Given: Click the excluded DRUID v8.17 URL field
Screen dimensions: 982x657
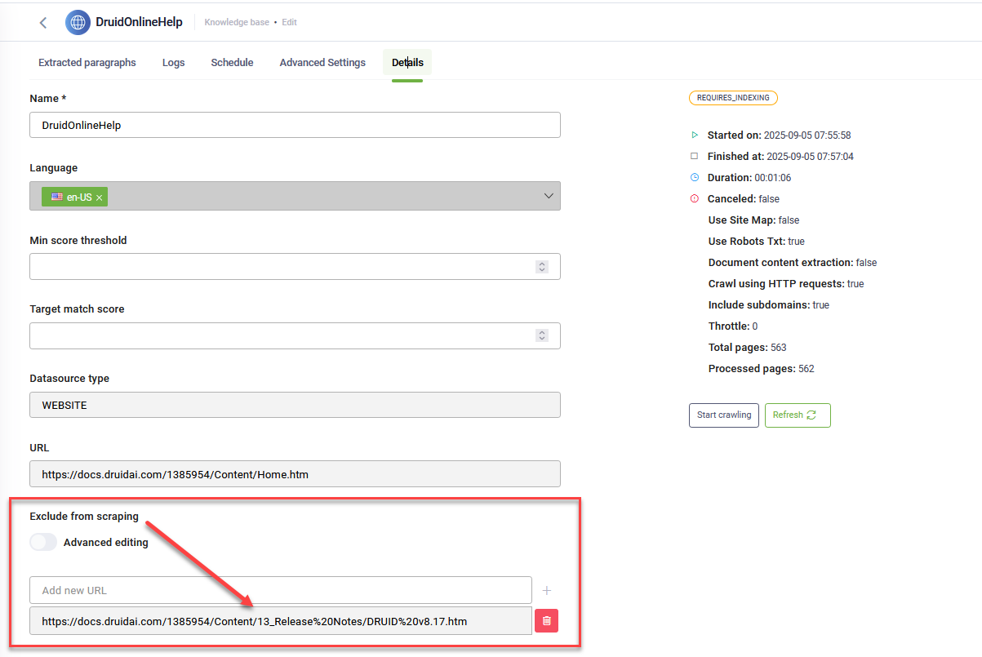Looking at the screenshot, I should pyautogui.click(x=281, y=621).
